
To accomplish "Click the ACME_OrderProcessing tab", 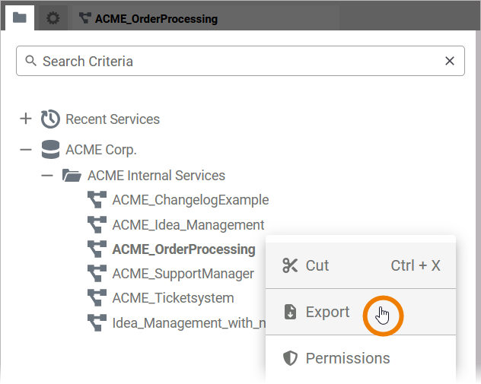I will pyautogui.click(x=148, y=18).
